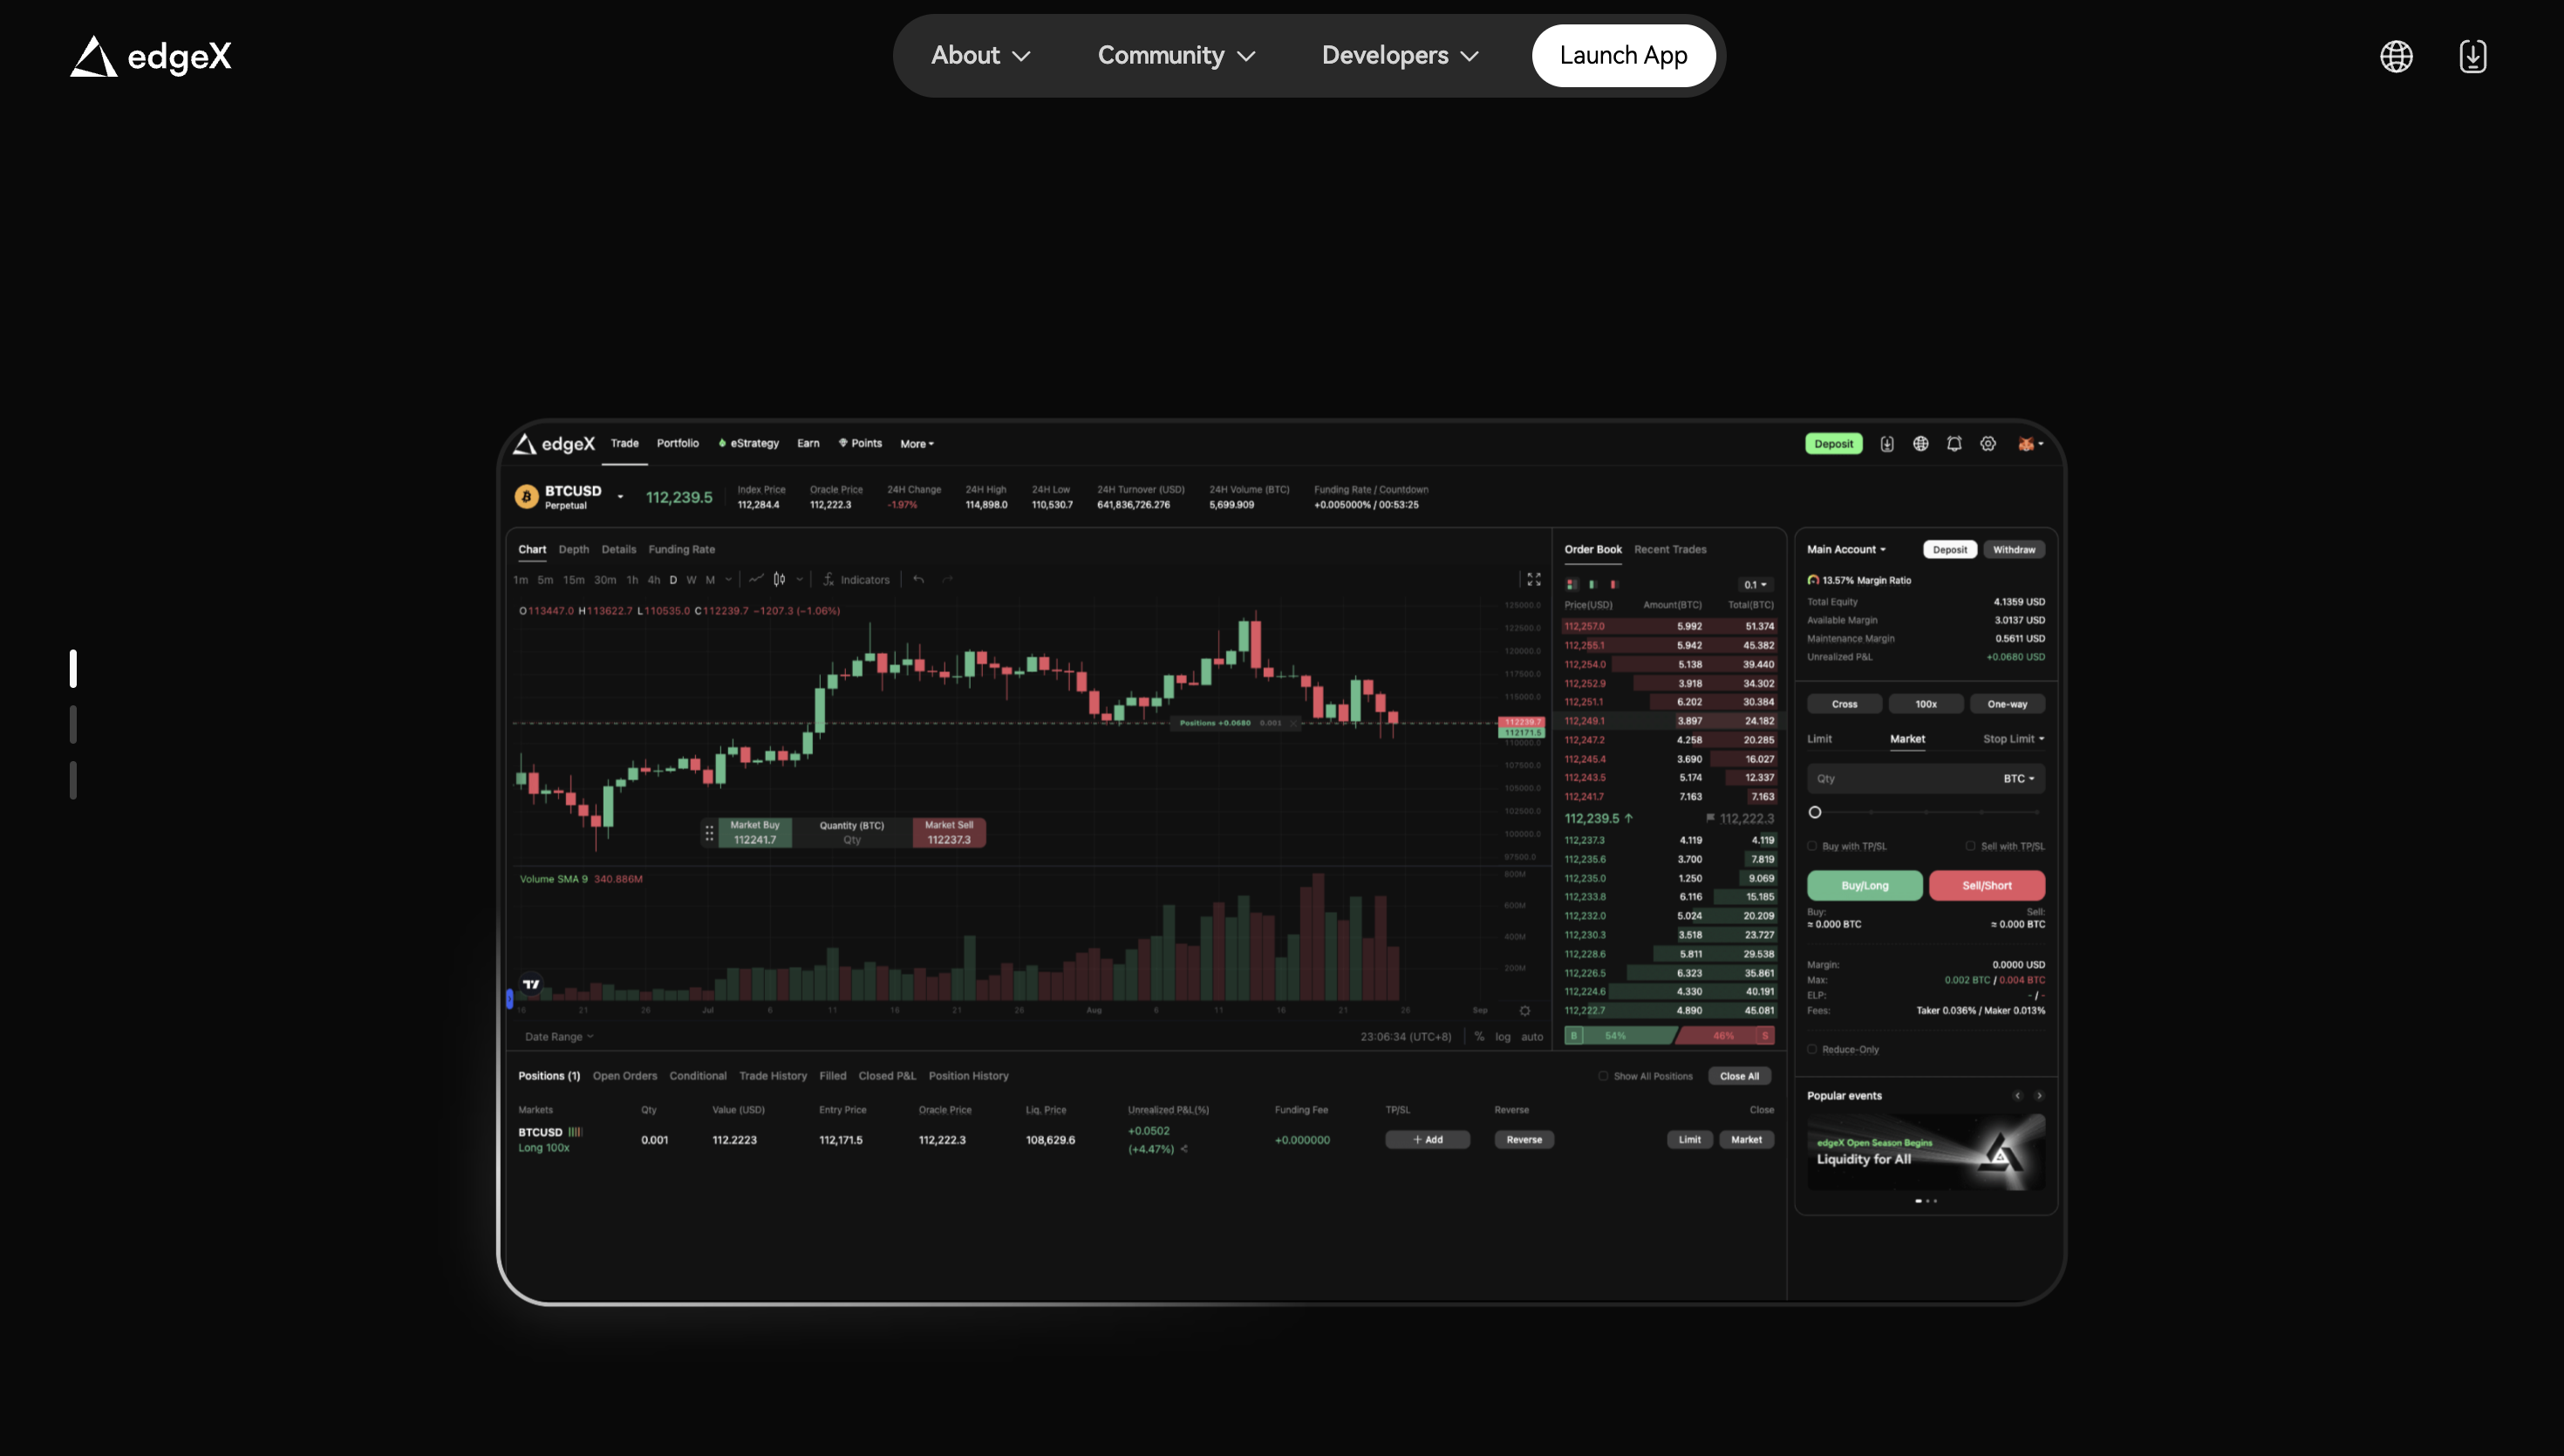
Task: Enable the Reduce-Only checkbox
Action: coord(1812,1049)
